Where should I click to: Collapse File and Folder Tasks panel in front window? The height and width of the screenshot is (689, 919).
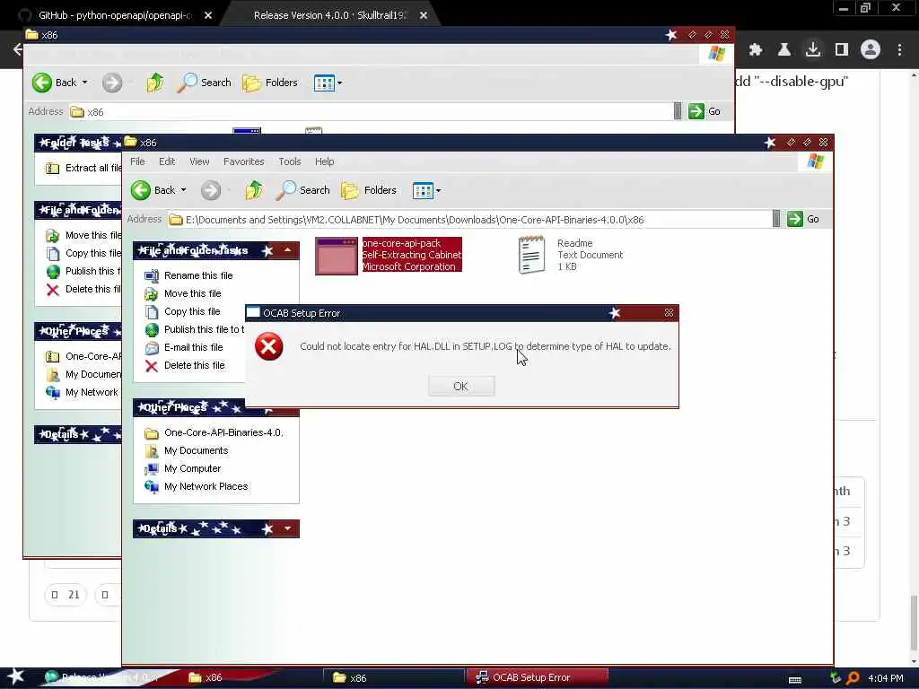[x=288, y=251]
